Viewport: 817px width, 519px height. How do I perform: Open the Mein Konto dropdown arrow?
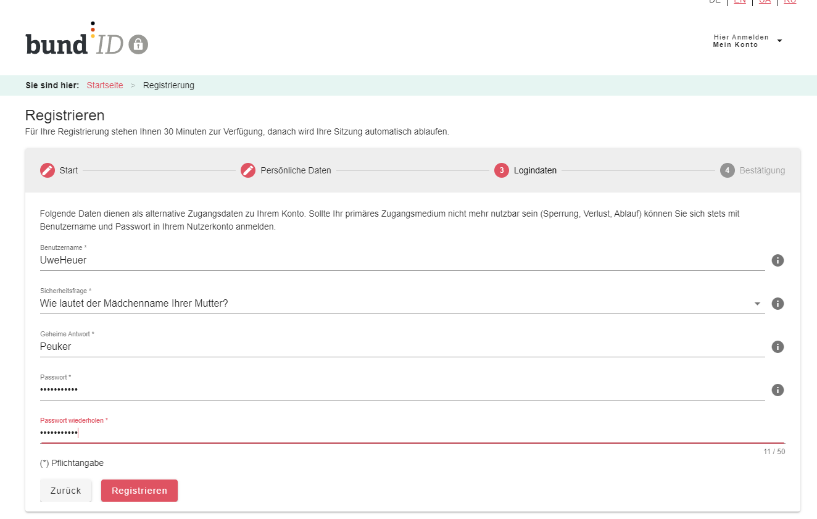click(779, 41)
